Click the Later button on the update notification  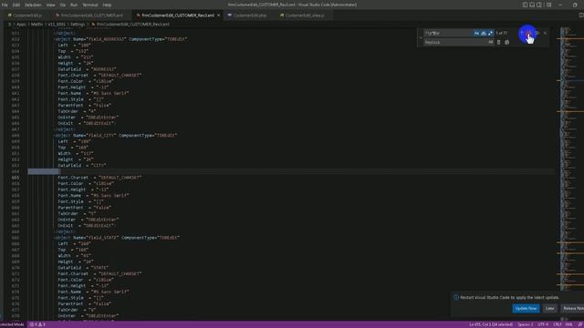549,308
